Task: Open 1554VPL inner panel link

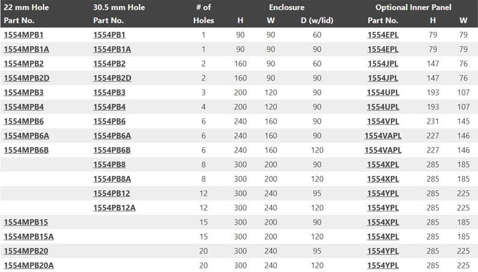Action: (x=383, y=121)
